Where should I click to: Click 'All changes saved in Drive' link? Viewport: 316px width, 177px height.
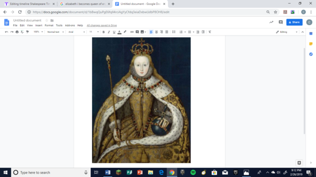coord(102,26)
